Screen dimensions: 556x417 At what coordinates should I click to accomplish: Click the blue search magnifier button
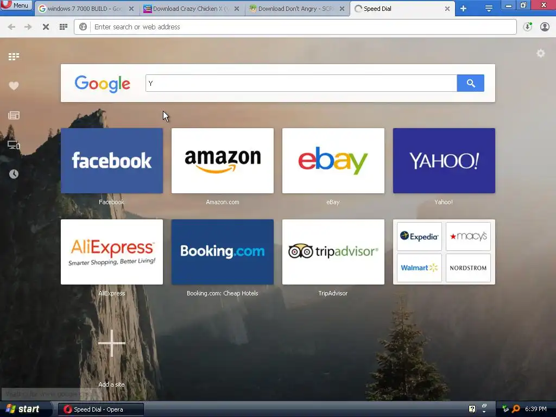(471, 83)
